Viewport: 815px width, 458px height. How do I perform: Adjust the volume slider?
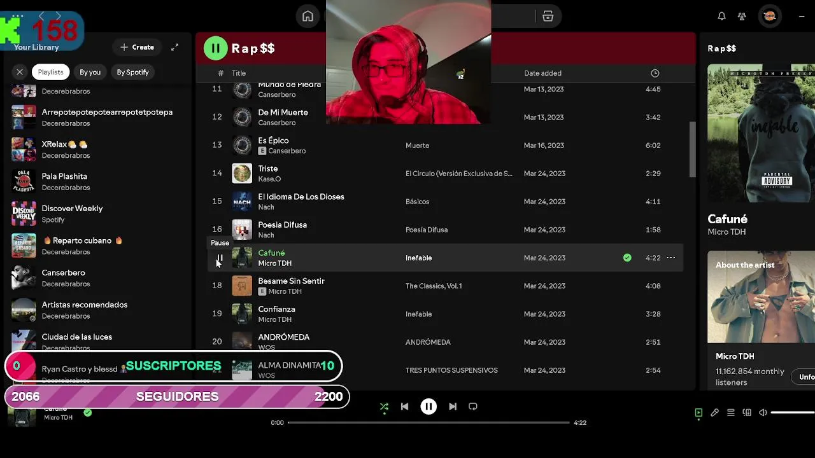coord(793,413)
